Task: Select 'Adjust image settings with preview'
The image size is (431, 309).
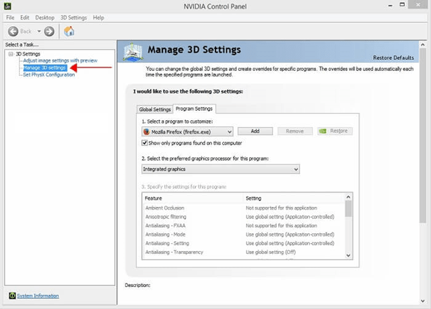Action: pyautogui.click(x=60, y=60)
